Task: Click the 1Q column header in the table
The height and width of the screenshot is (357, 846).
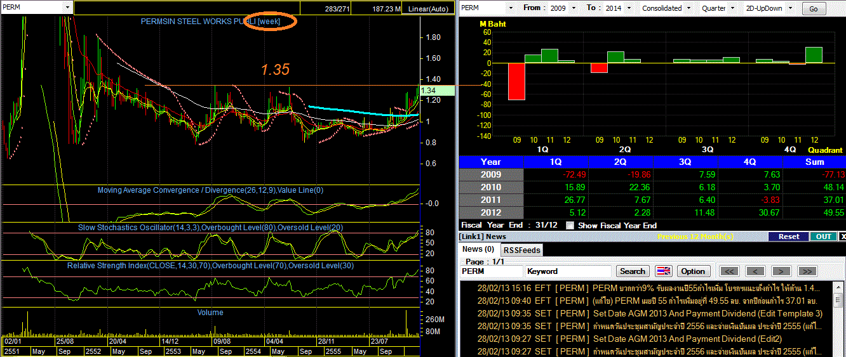Action: 556,162
